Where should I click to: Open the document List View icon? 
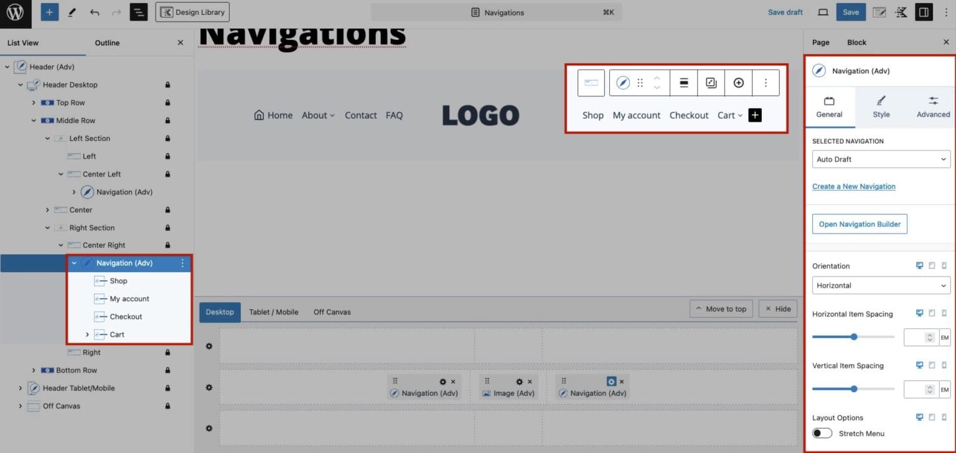click(x=139, y=12)
